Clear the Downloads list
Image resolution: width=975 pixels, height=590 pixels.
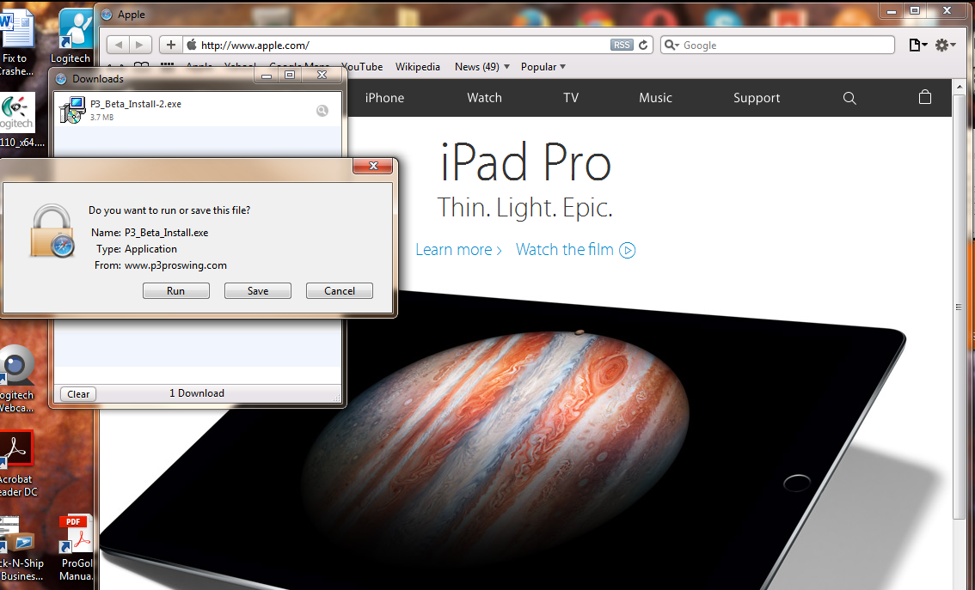point(78,393)
